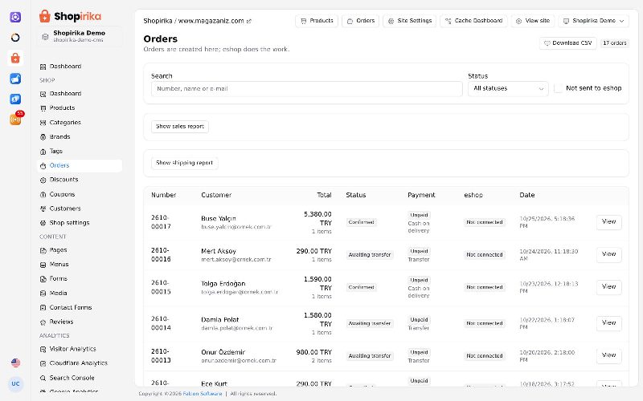Click the Number column header
Image resolution: width=643 pixels, height=401 pixels.
[x=164, y=195]
